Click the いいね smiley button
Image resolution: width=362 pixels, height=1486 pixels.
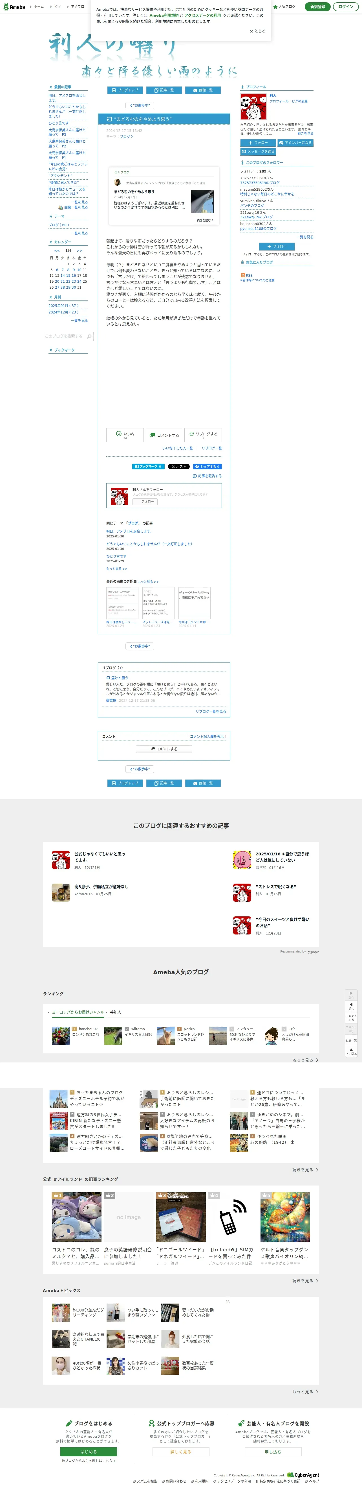click(125, 435)
